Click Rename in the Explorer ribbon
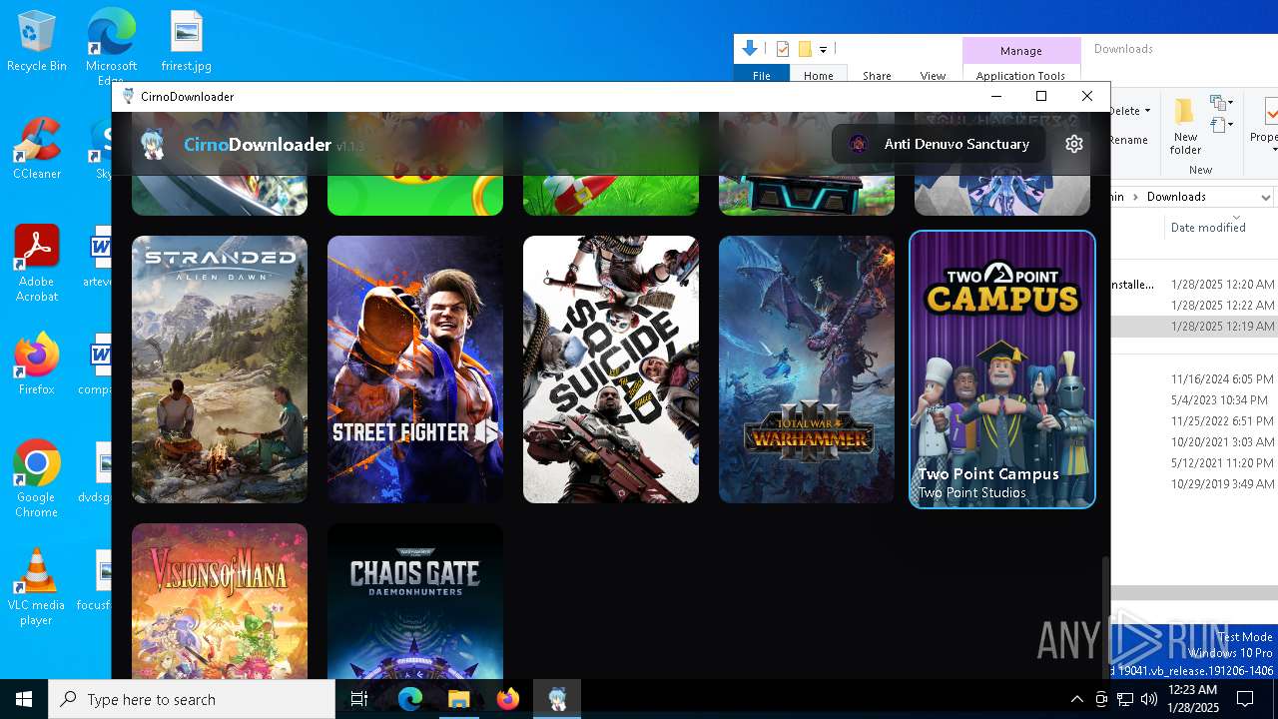Screen dimensions: 1278x719 tap(1129, 140)
